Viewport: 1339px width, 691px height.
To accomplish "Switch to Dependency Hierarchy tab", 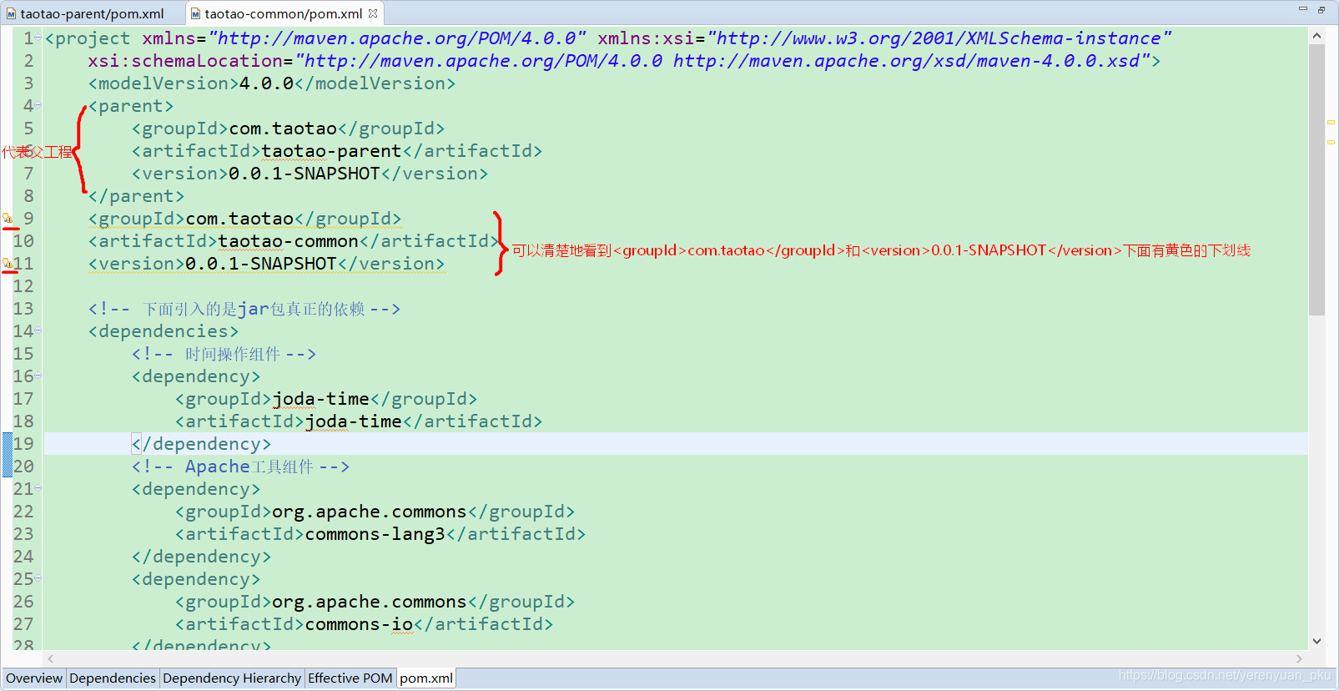I will tap(232, 678).
